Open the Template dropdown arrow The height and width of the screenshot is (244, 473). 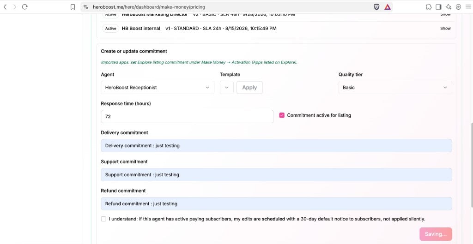[227, 87]
